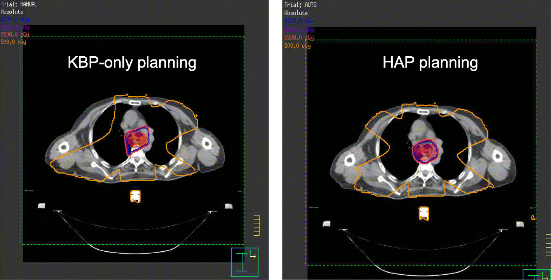Select 'Absolute' dose mode in MANUAL panel
This screenshot has width=551, height=280.
[x=12, y=12]
